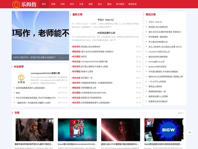
Task: Open 南部溪谷爆什么东西啊 sidebar link
Action: [158, 96]
